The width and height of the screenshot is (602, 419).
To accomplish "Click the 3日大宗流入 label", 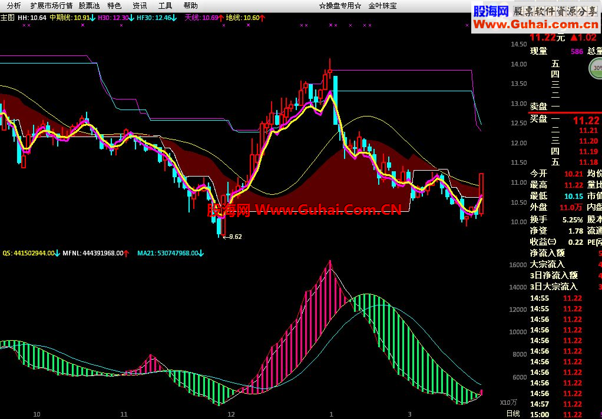I will click(554, 286).
